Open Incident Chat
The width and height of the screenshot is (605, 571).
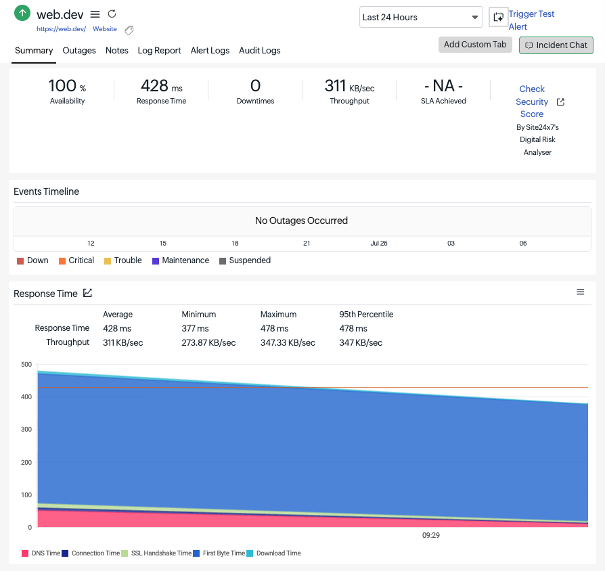click(556, 45)
